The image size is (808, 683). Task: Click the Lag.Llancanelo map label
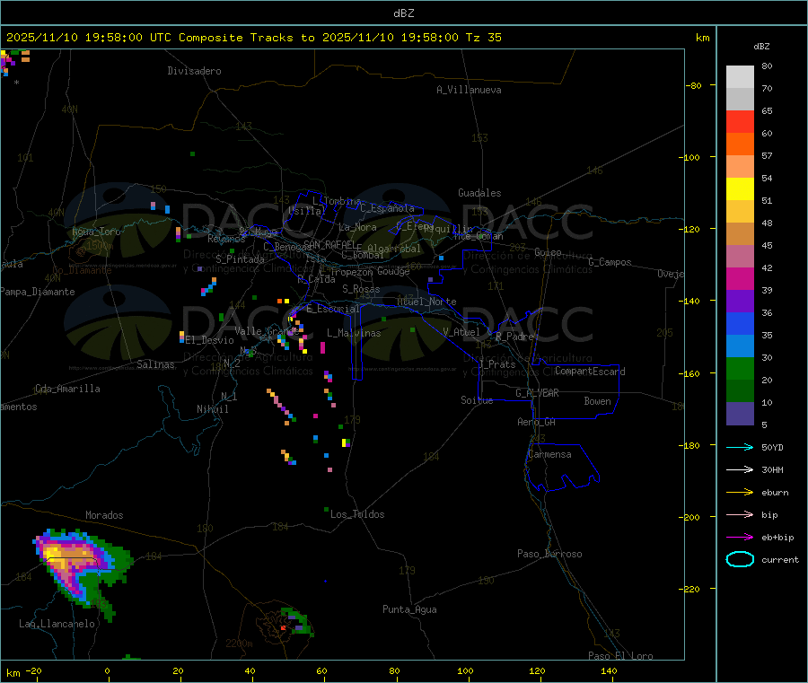tap(57, 624)
